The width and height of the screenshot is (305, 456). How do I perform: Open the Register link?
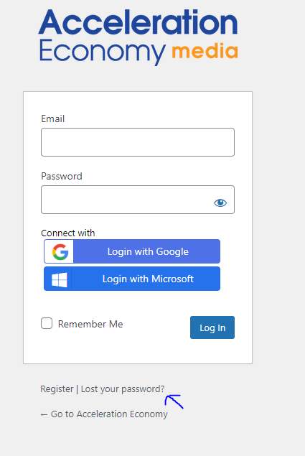pos(57,388)
